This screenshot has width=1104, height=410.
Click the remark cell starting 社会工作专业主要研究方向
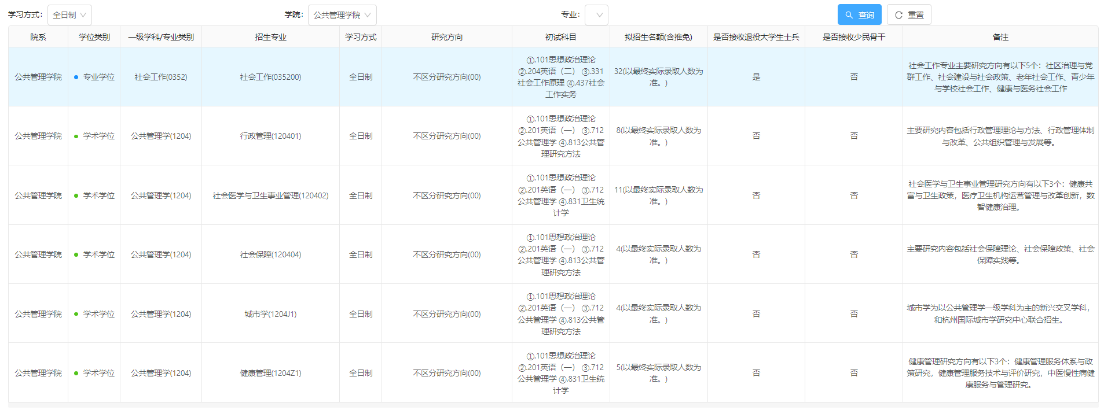click(x=1000, y=77)
